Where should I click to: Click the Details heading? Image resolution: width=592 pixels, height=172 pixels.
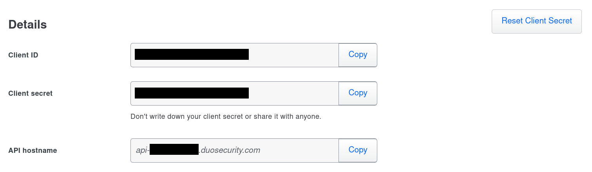point(27,25)
